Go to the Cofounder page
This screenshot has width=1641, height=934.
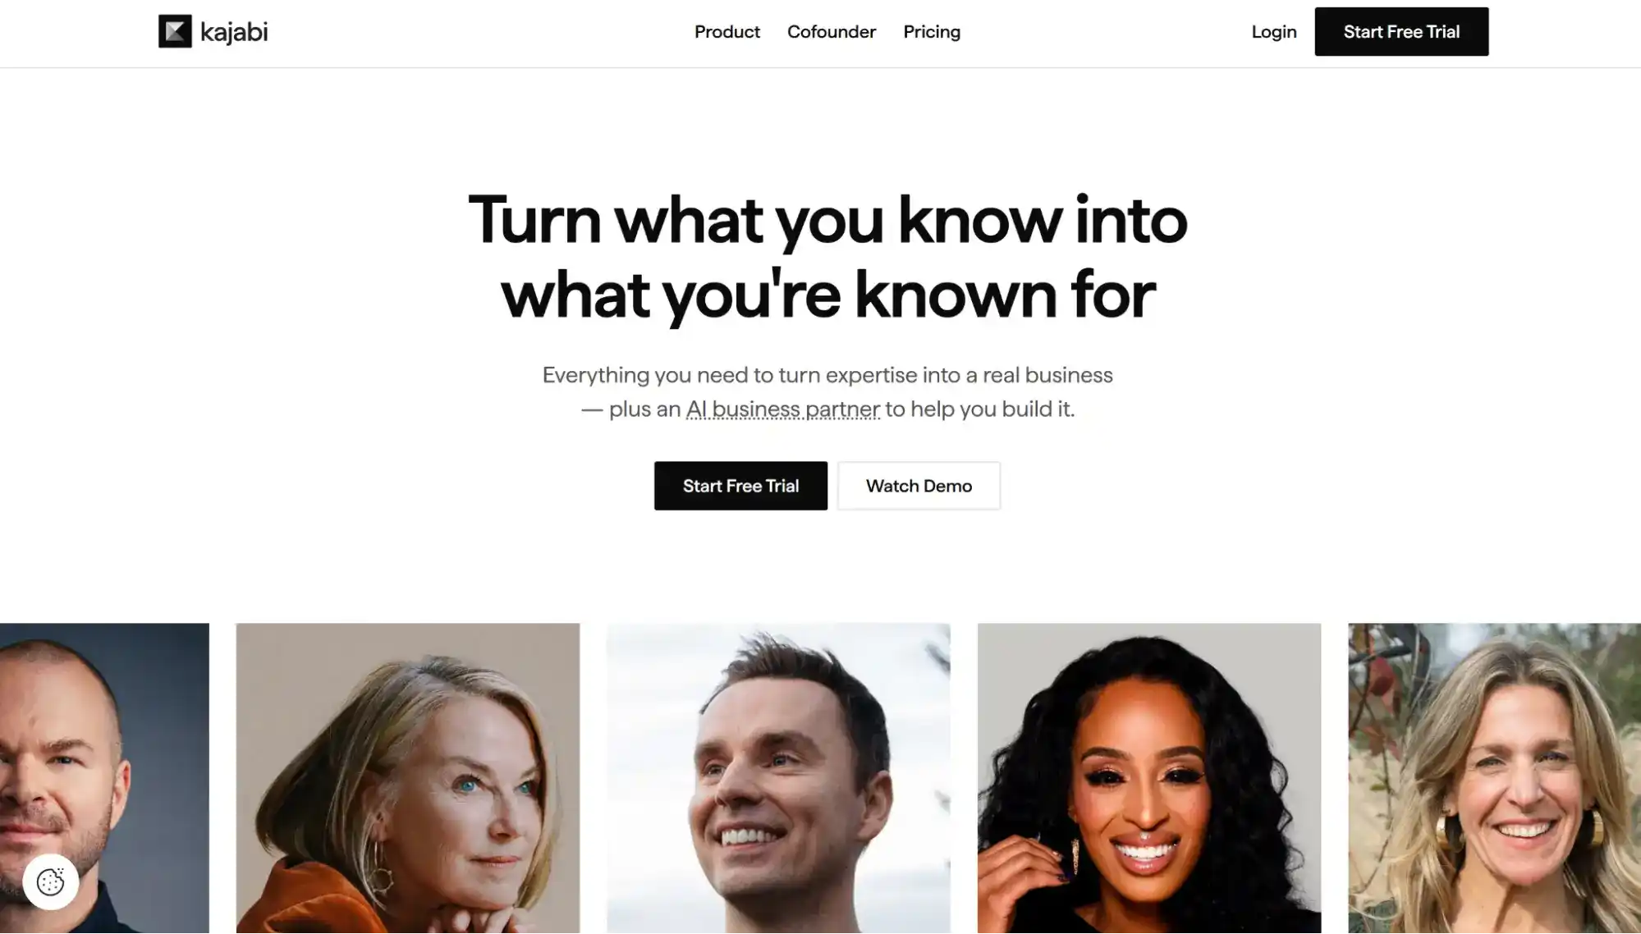832,31
